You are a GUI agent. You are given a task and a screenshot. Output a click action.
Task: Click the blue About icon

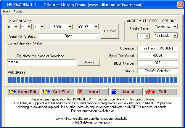click(x=114, y=92)
